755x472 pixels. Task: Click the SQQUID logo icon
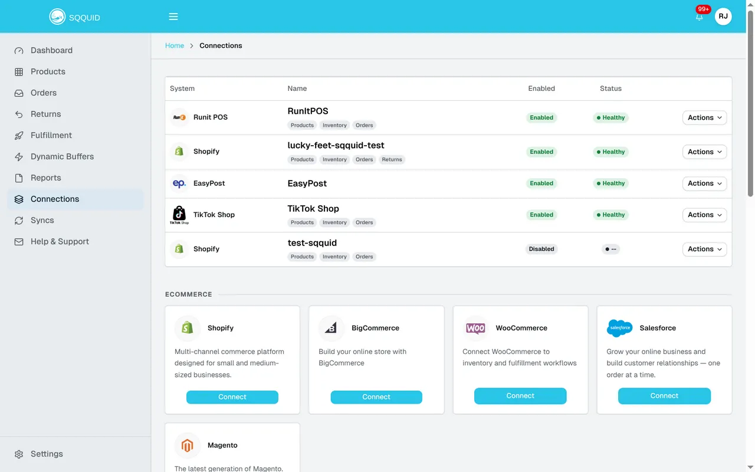[57, 17]
